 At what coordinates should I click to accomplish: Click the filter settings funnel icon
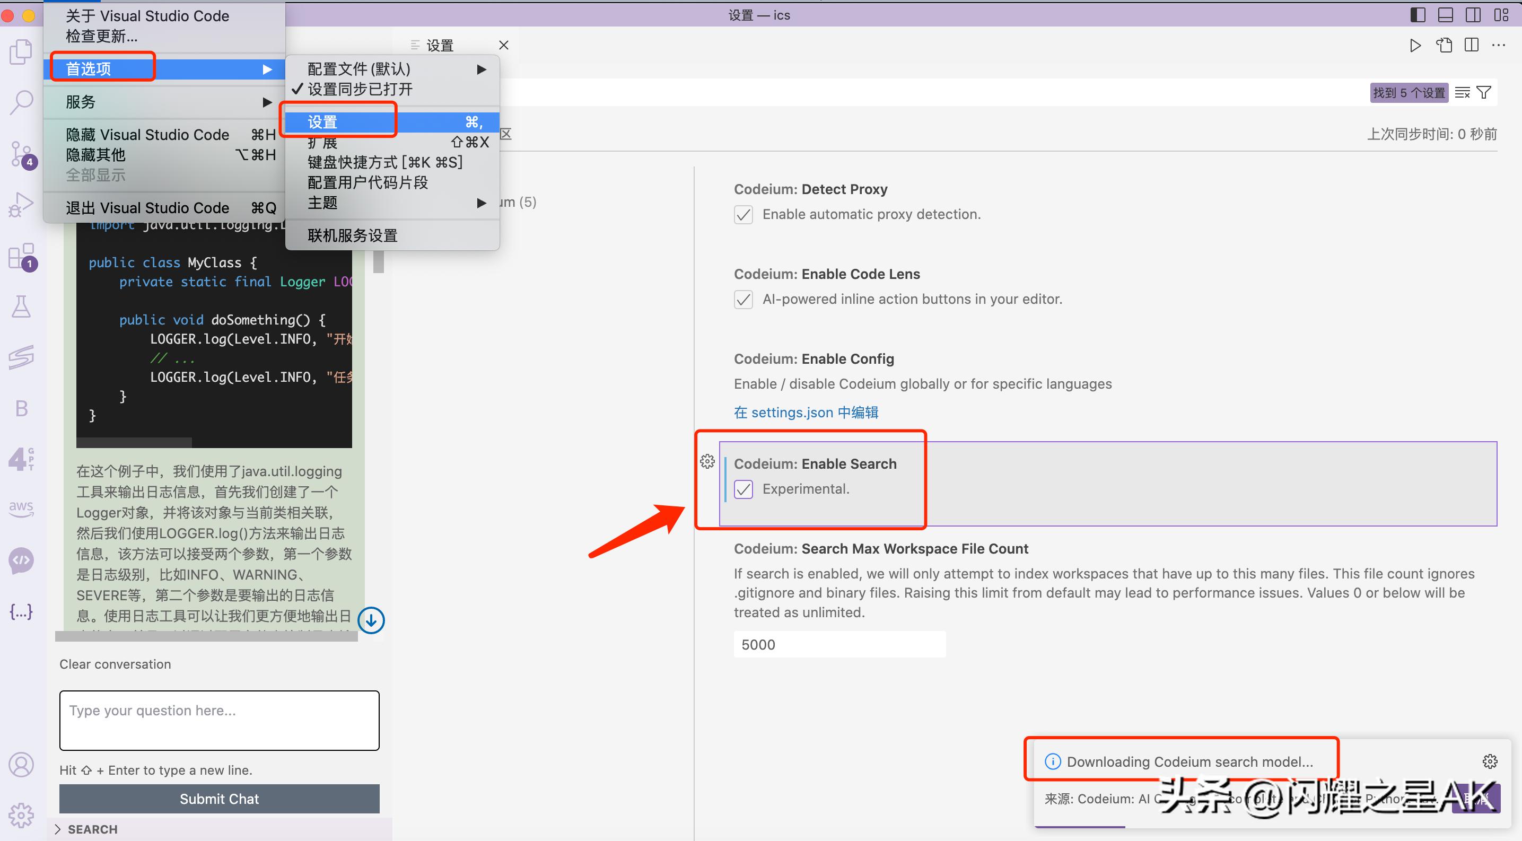[x=1483, y=93]
